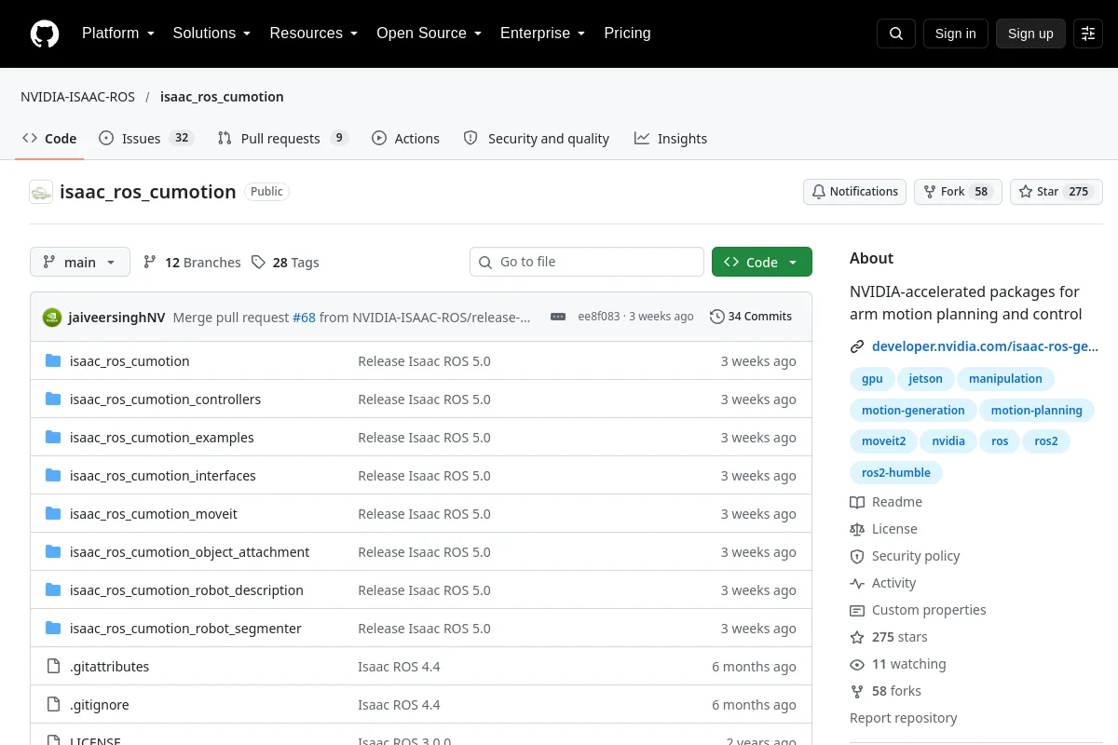Click the License scale icon
The width and height of the screenshot is (1118, 745).
point(857,529)
